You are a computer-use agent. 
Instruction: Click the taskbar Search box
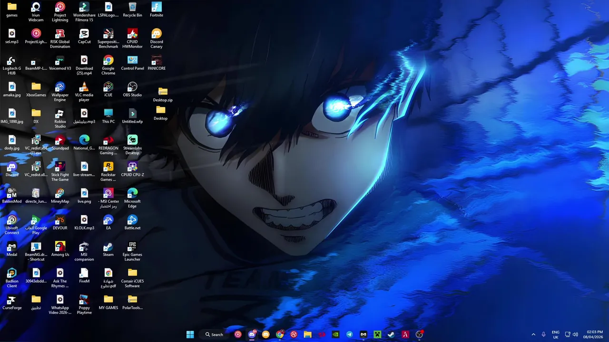pyautogui.click(x=214, y=334)
